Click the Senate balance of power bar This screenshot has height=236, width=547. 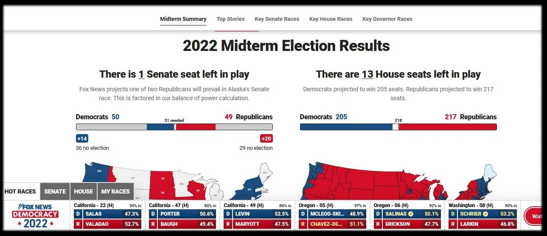pyautogui.click(x=174, y=127)
